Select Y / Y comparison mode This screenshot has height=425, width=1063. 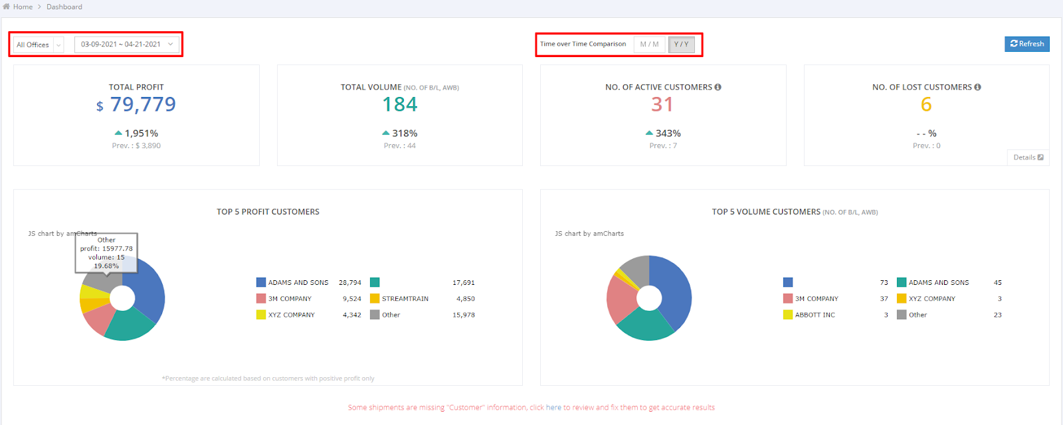681,44
